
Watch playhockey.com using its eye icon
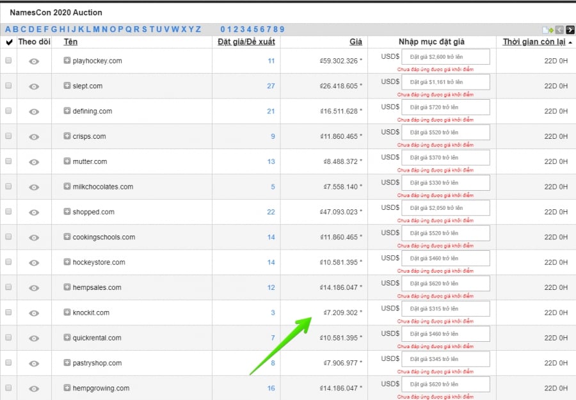click(x=34, y=61)
